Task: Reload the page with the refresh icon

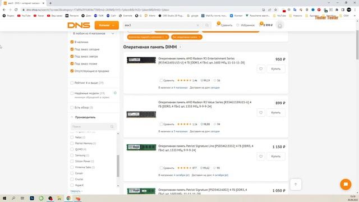Action: tap(16, 10)
